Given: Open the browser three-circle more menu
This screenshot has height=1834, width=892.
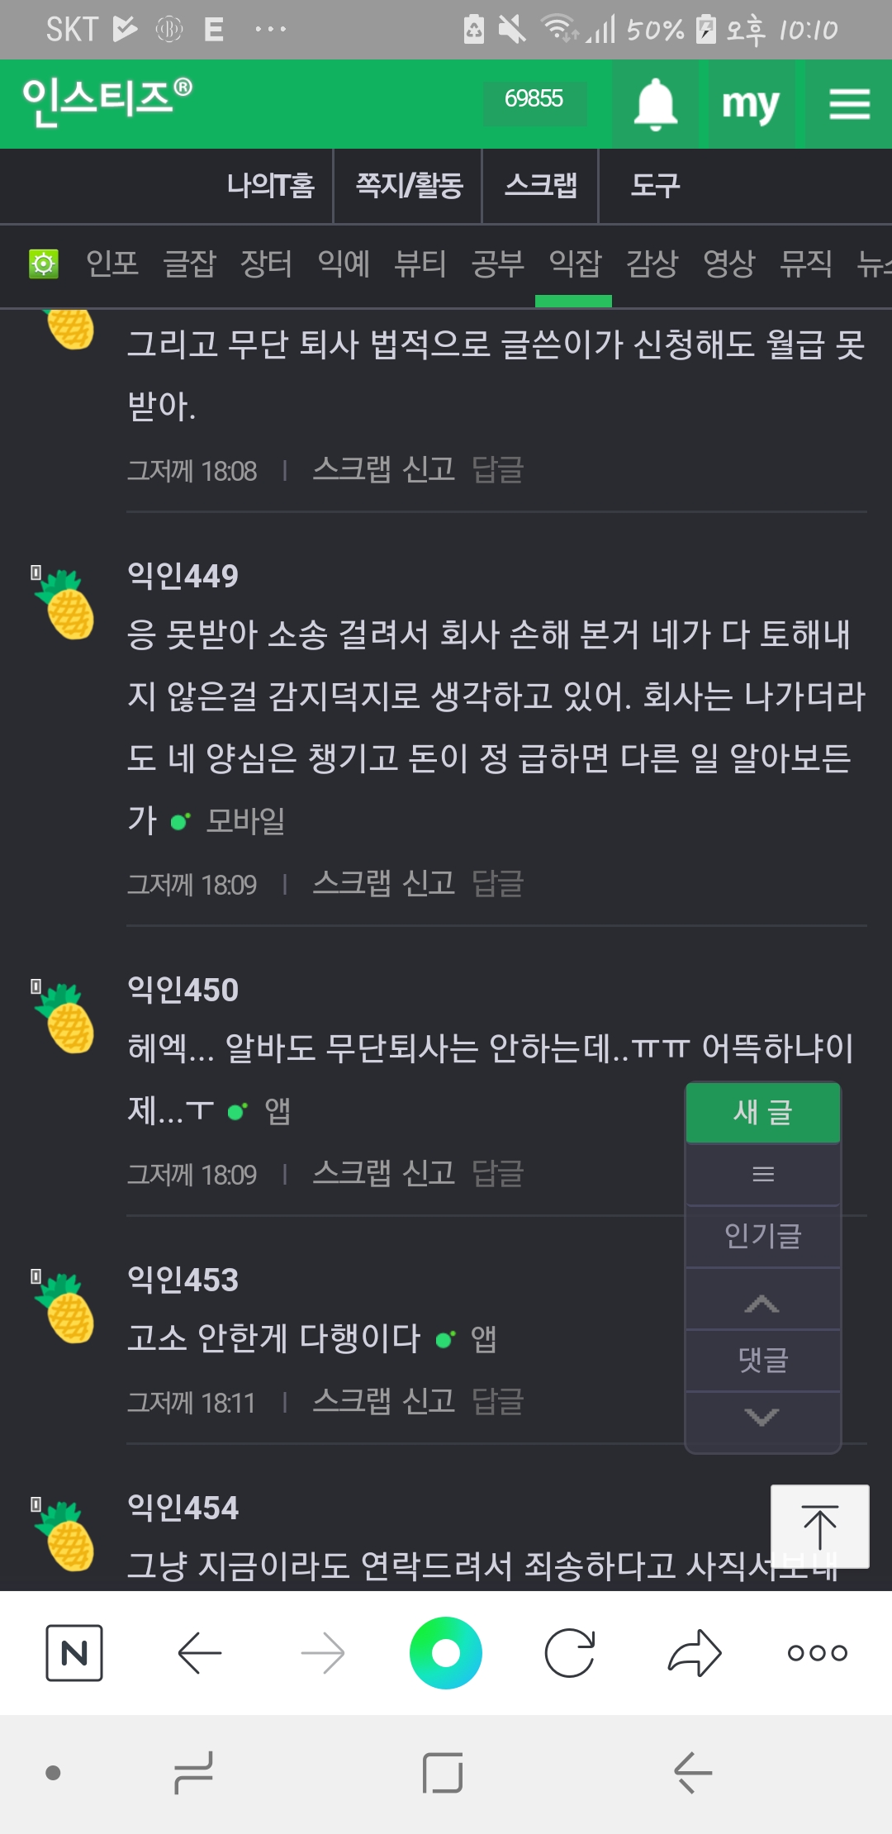Looking at the screenshot, I should 817,1652.
